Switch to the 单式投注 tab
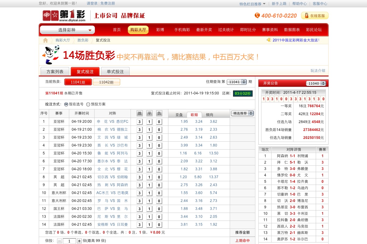Viewport: 367px width, 244px height. tap(115, 72)
